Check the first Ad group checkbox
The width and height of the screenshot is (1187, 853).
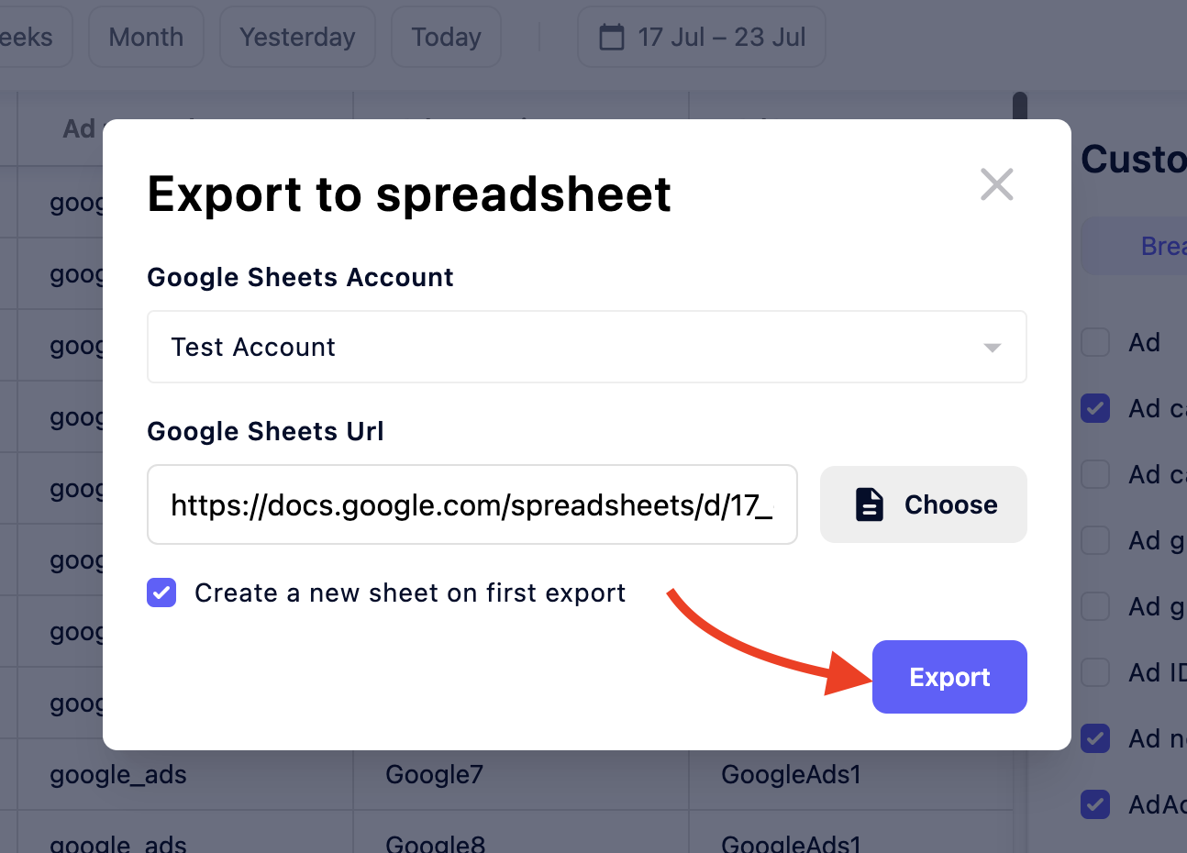(x=1094, y=540)
